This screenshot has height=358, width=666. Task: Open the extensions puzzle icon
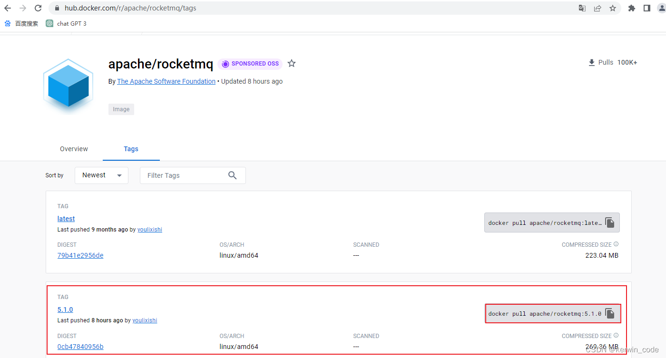pyautogui.click(x=632, y=8)
